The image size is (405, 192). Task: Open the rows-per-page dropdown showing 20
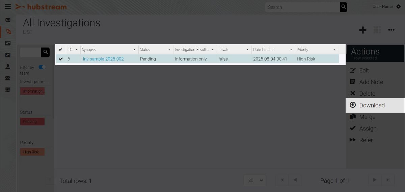[255, 181]
